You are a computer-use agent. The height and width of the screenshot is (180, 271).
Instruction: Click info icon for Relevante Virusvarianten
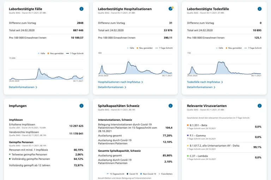tap(259, 106)
